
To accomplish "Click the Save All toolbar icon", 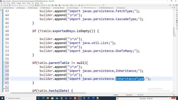I will pos(7,5).
